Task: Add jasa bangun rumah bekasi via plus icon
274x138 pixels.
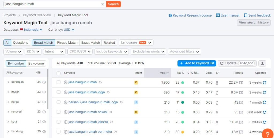Action: pyautogui.click(x=66, y=112)
